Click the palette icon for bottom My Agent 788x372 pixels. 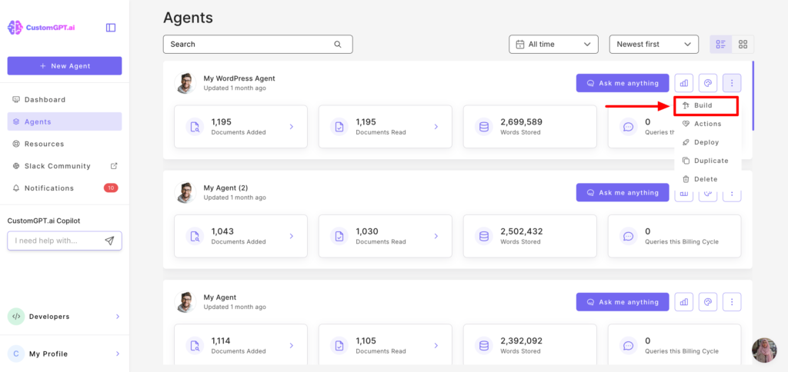(x=707, y=302)
